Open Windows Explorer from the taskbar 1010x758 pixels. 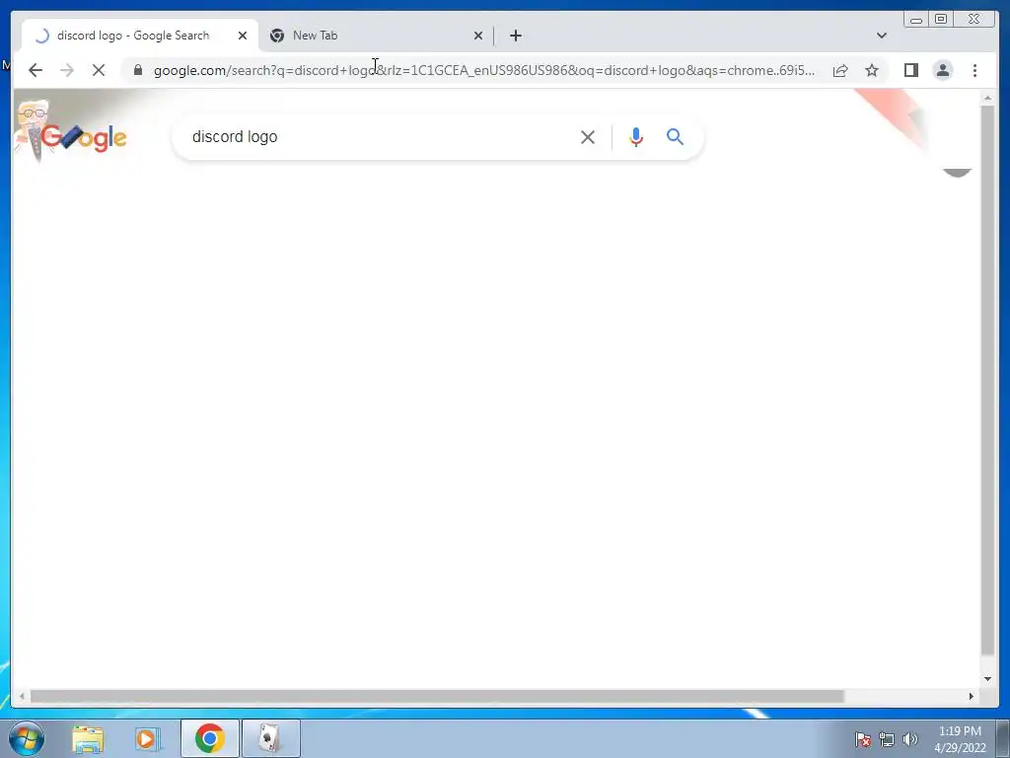pos(88,739)
